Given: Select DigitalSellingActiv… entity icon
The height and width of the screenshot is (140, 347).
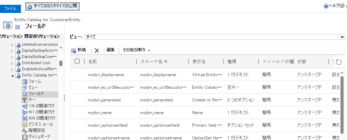Looking at the screenshot, I should [x=18, y=51].
